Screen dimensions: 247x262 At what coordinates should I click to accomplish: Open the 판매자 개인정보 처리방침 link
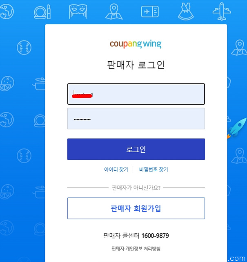click(x=136, y=248)
